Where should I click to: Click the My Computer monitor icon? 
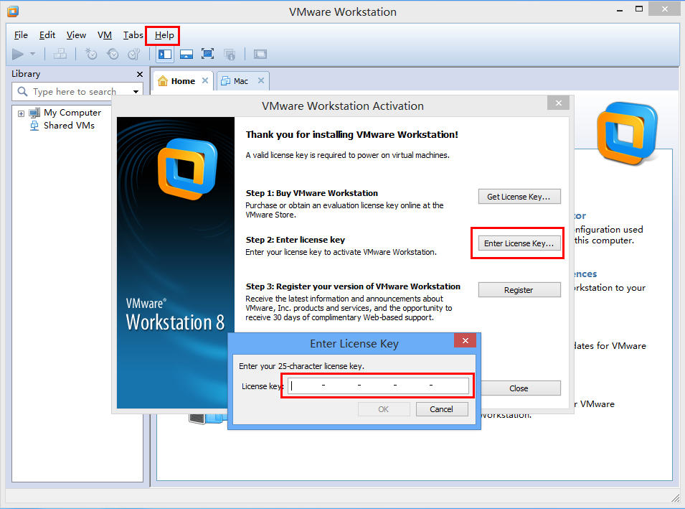pos(34,113)
